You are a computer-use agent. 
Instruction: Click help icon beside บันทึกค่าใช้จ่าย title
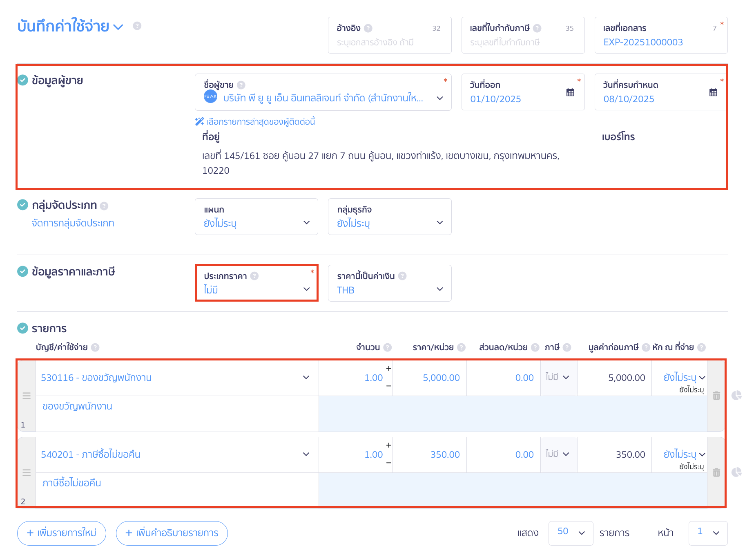click(x=137, y=26)
